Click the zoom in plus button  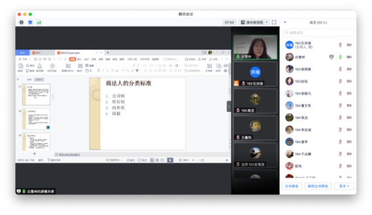coord(227,160)
